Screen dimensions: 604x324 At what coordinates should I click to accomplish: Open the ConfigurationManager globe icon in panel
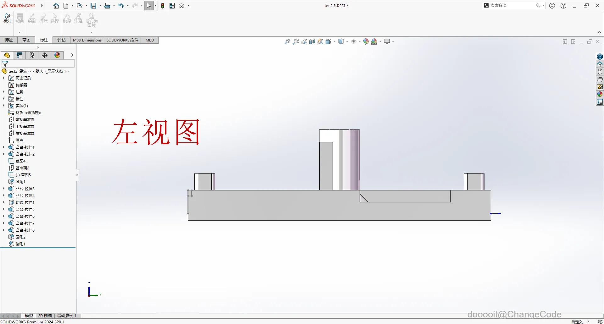57,55
